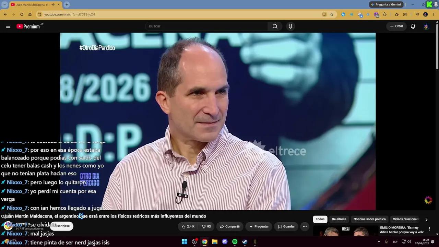Viewport: 439px width, 247px height.
Task: Open the taskbar clock and date
Action: [422, 242]
